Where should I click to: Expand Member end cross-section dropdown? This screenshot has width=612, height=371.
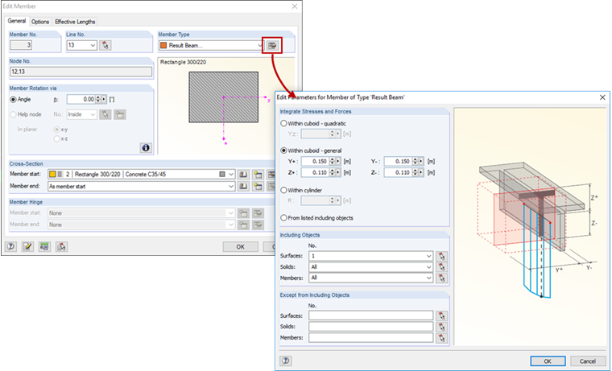tap(231, 187)
